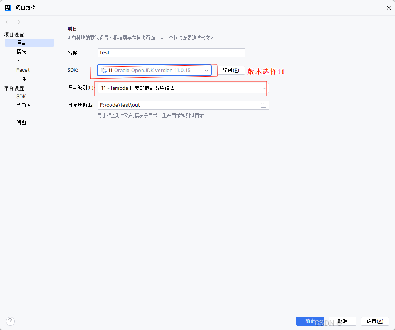
Task: Click the 取消 cancel button
Action: [x=343, y=321]
